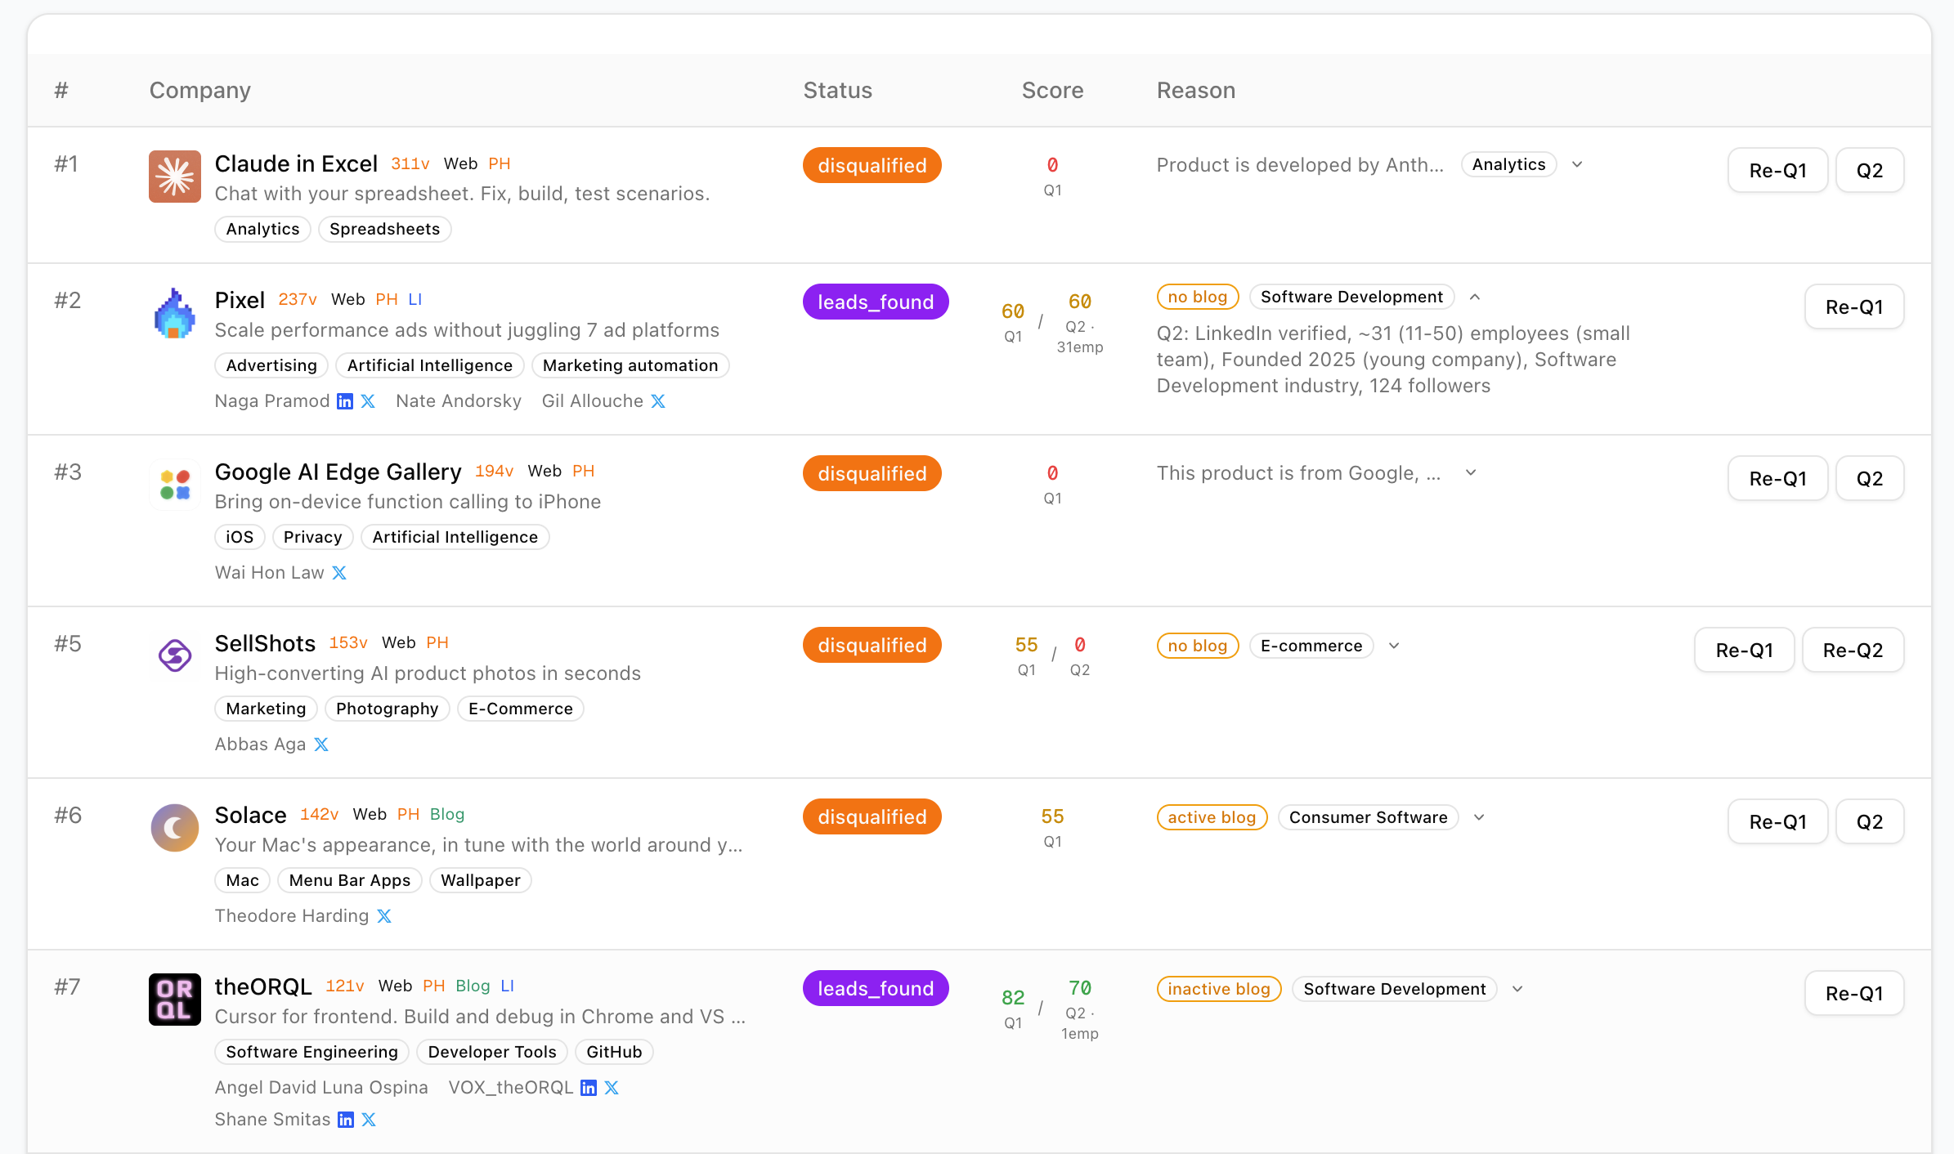Click the Status column header
Viewport: 1954px width, 1154px height.
[x=838, y=90]
